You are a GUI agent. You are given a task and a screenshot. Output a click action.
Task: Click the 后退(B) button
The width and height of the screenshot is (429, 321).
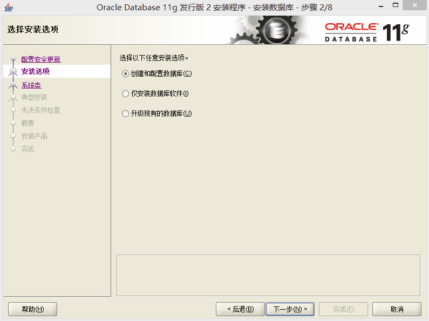(x=240, y=309)
